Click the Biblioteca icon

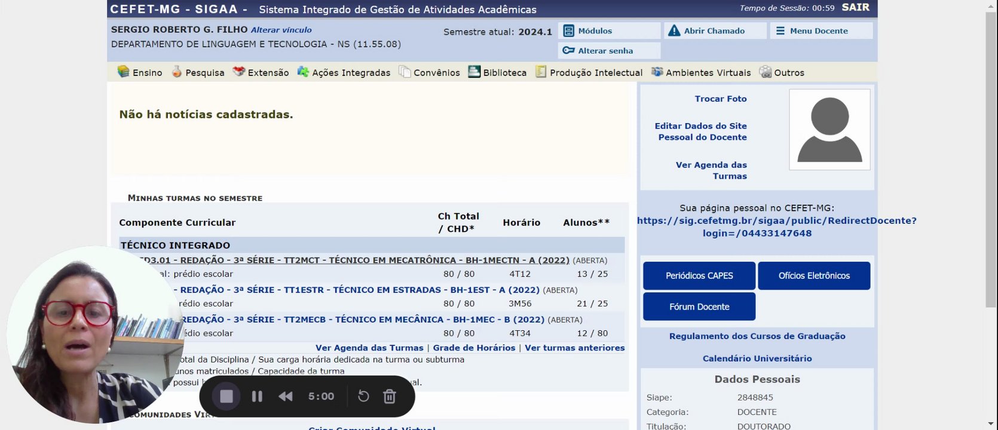(x=474, y=72)
